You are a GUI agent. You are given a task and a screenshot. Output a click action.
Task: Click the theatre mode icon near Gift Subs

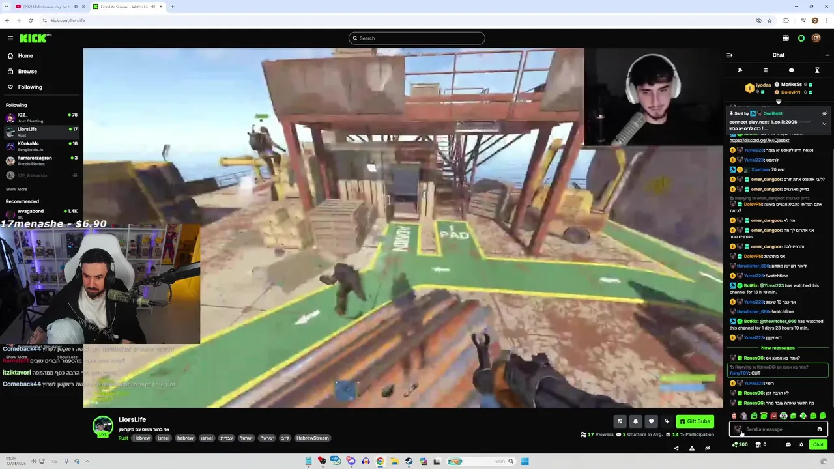click(620, 421)
